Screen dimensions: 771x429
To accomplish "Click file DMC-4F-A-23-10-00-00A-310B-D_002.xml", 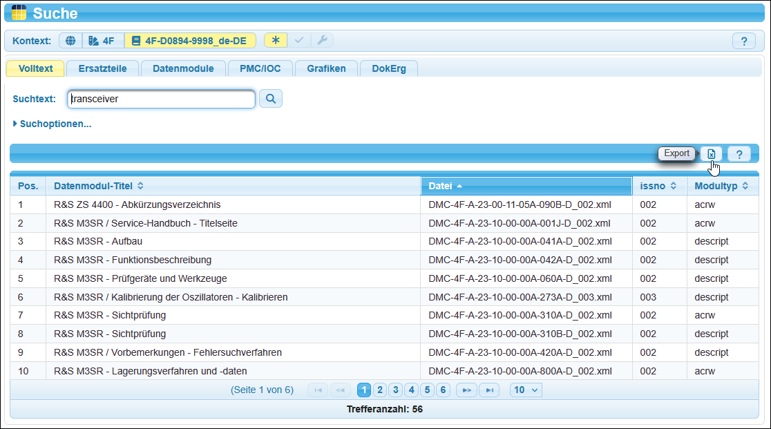I will (x=520, y=334).
